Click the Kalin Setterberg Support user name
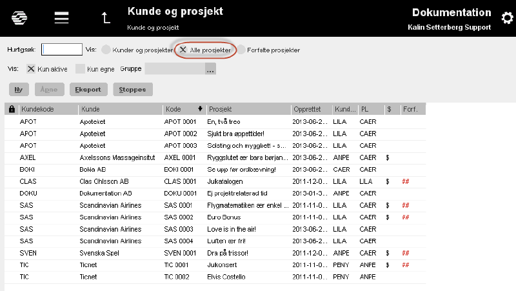This screenshot has width=516, height=291. pos(449,27)
